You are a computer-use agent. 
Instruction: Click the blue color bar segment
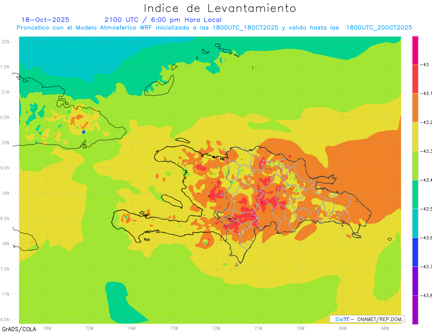[415, 252]
